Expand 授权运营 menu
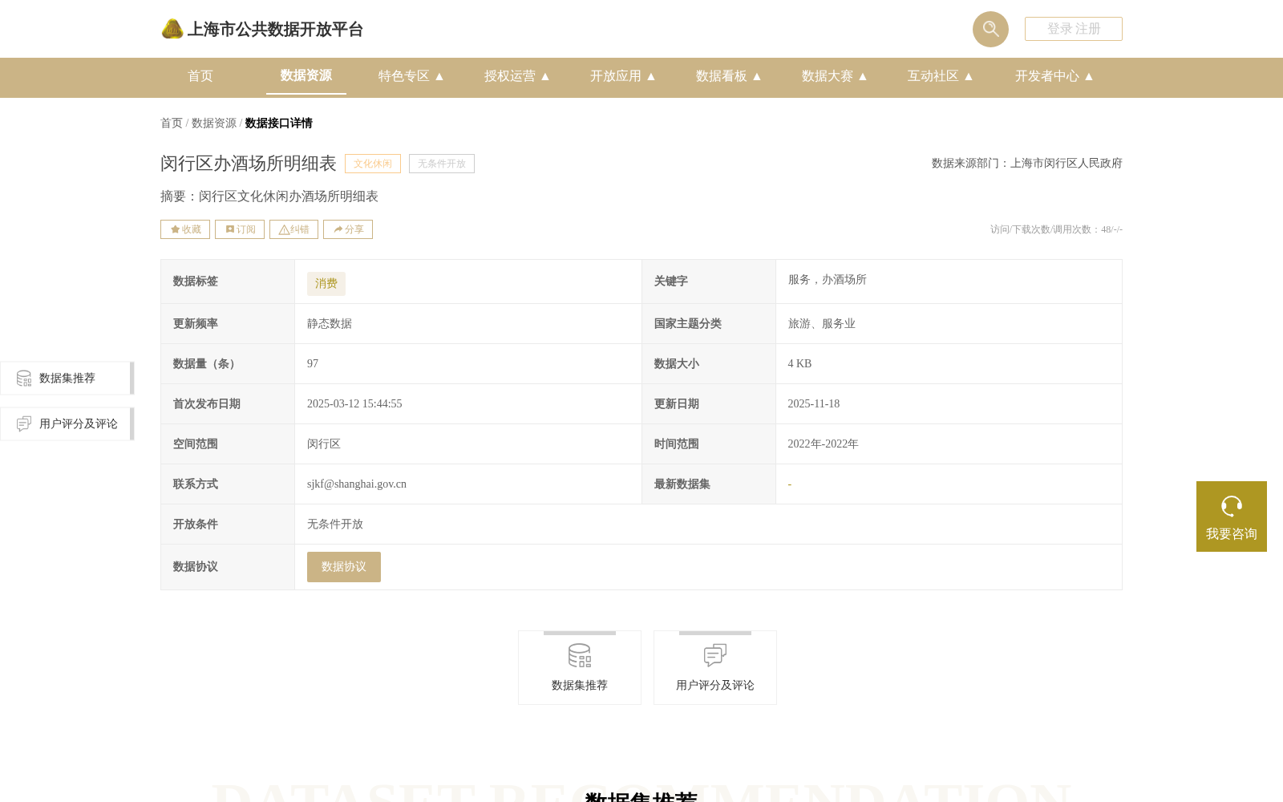The width and height of the screenshot is (1283, 802). point(517,76)
